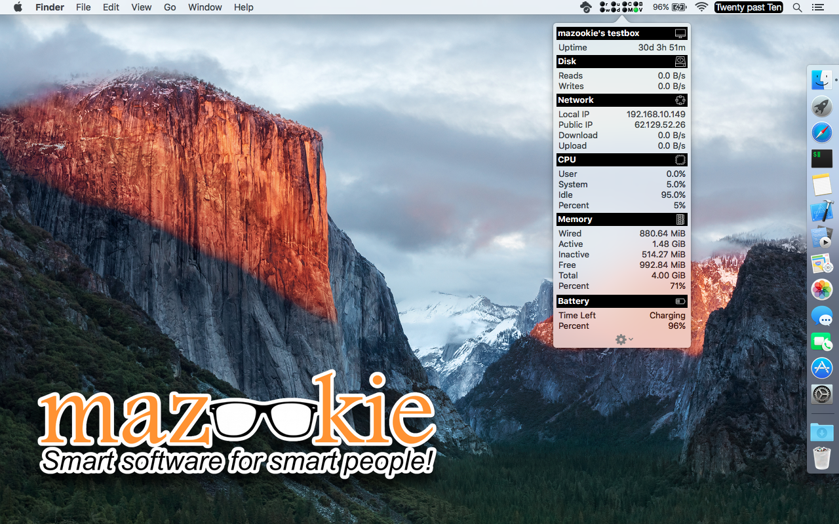Click the battery icon in Battery header
This screenshot has width=839, height=524.
point(680,301)
